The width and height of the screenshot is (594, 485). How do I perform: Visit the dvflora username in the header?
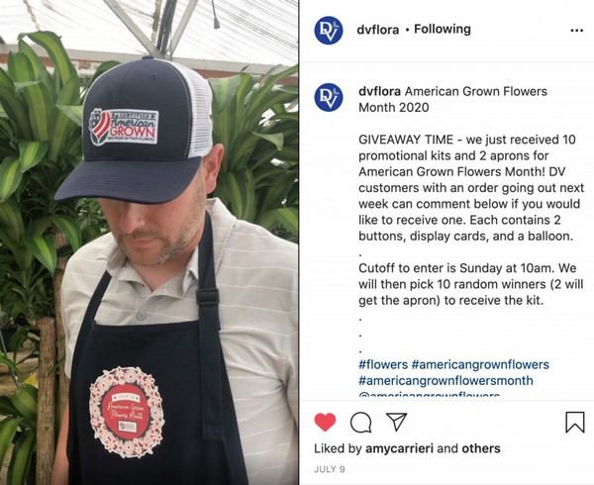point(378,30)
